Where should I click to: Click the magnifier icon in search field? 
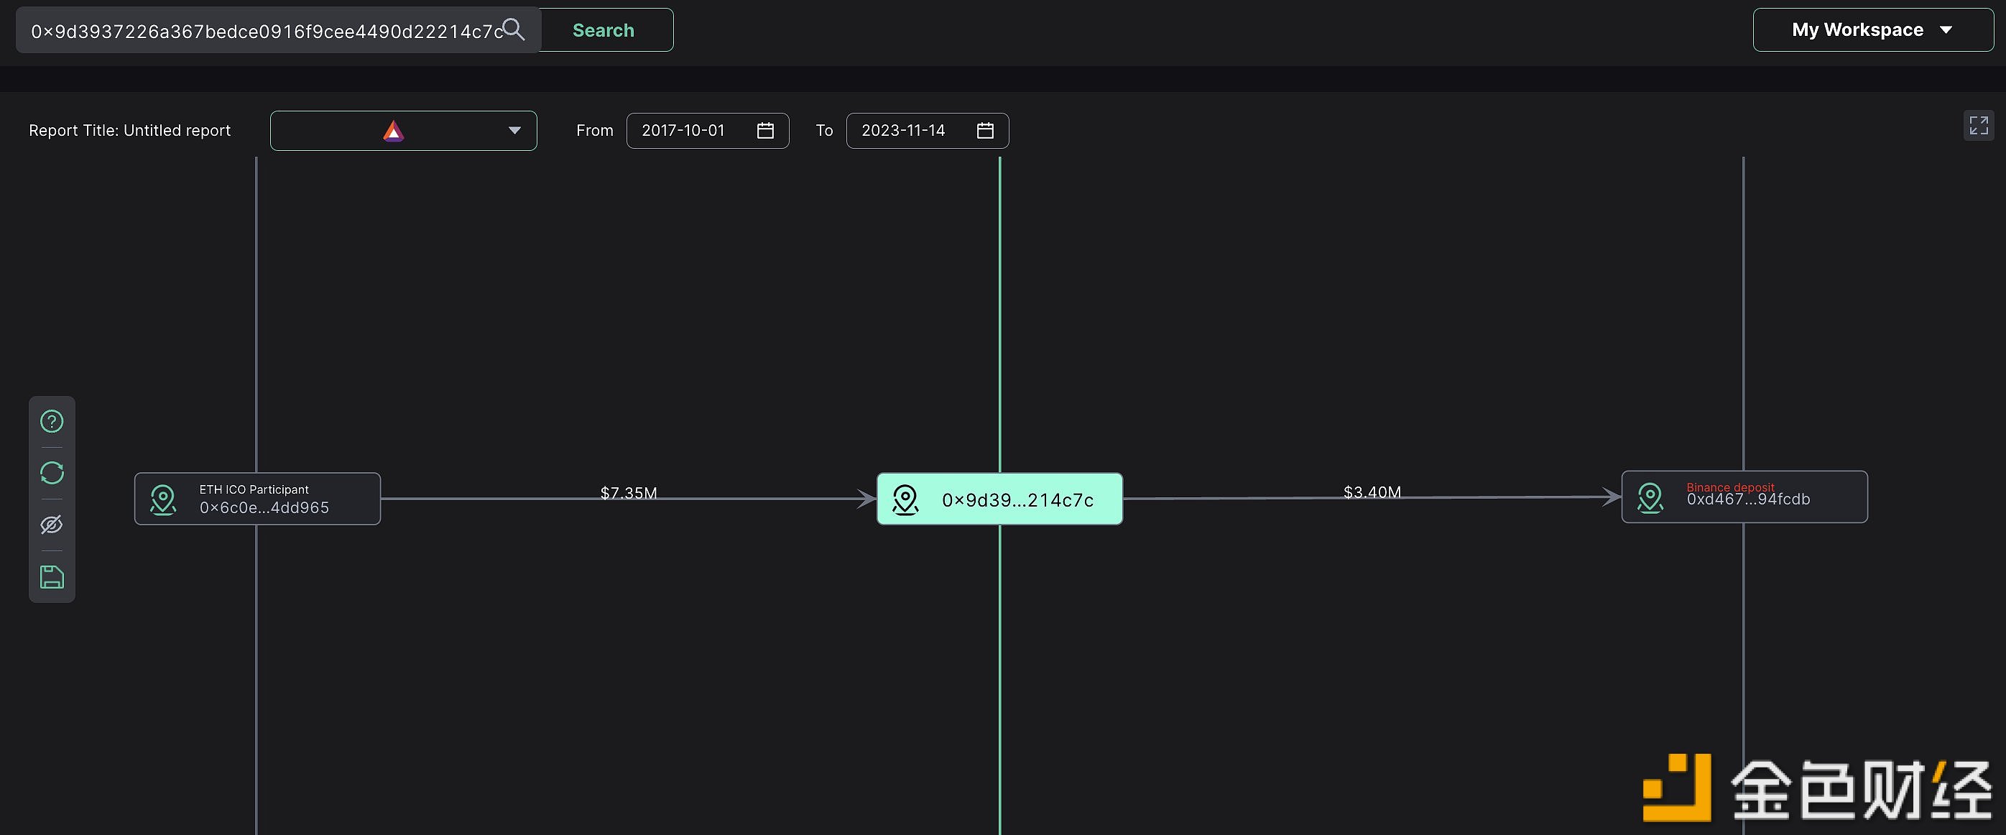tap(513, 29)
